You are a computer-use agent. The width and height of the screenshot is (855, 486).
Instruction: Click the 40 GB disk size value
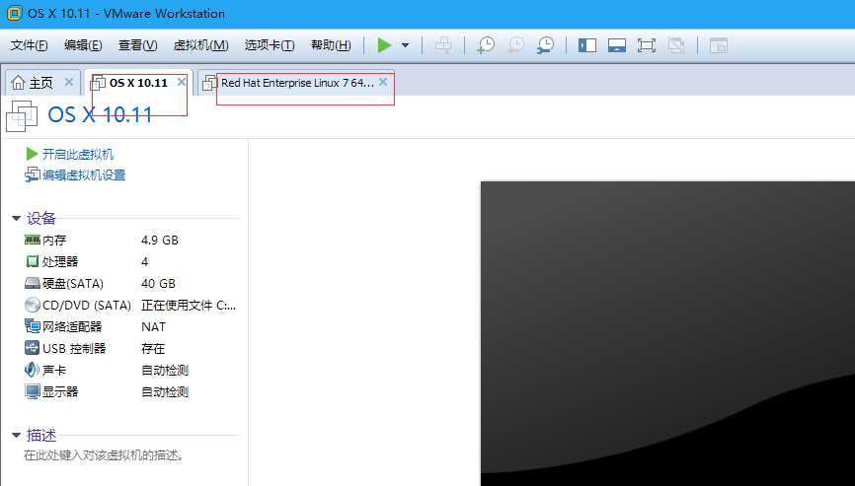tap(158, 284)
